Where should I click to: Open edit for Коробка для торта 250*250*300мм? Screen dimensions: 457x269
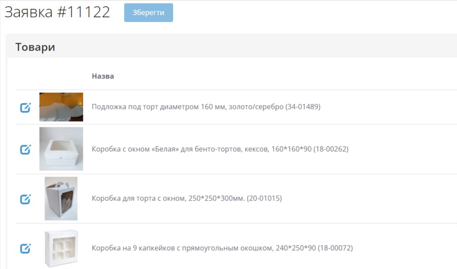coord(25,199)
